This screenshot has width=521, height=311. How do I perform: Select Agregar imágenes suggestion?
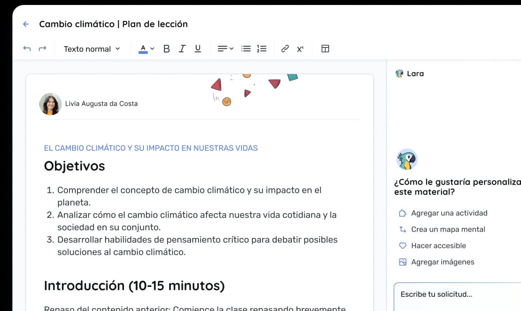pyautogui.click(x=436, y=262)
